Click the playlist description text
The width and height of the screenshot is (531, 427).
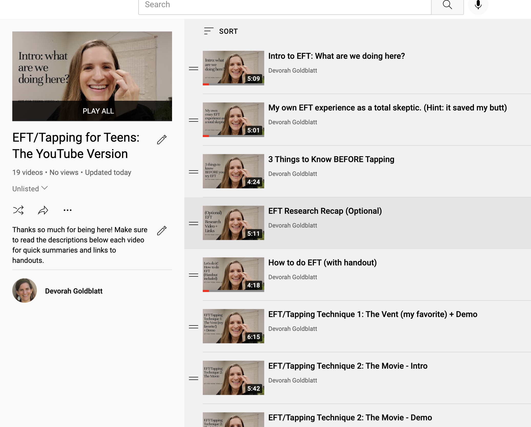(80, 245)
